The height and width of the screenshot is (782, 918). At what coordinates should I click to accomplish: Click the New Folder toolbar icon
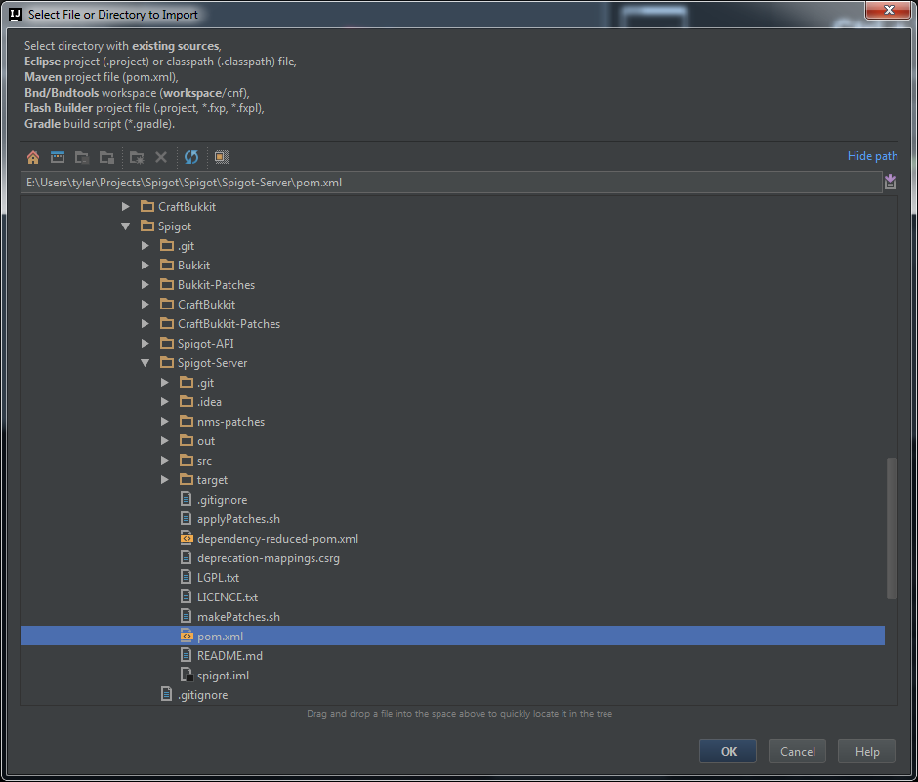(x=137, y=157)
